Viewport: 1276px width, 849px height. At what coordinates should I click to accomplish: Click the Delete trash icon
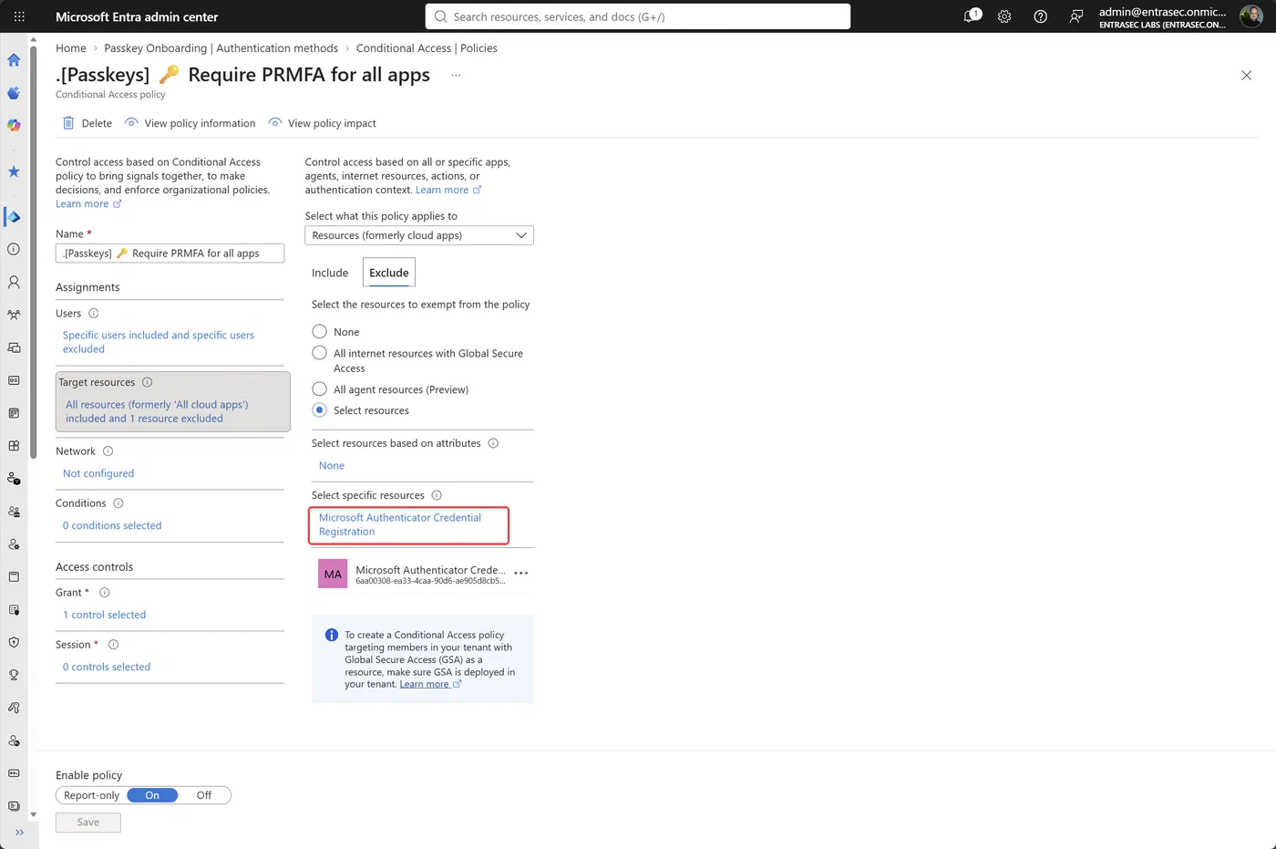click(68, 123)
